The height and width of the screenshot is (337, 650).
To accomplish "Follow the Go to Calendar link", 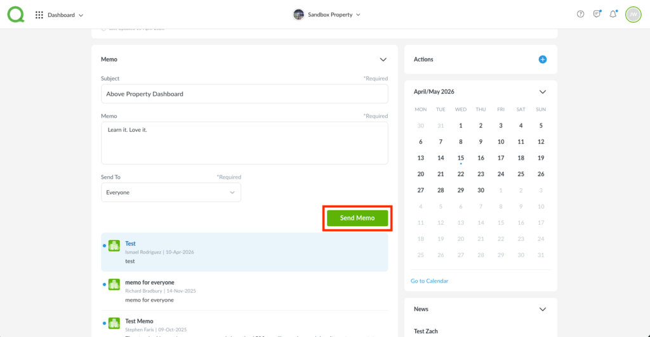I will pyautogui.click(x=430, y=281).
